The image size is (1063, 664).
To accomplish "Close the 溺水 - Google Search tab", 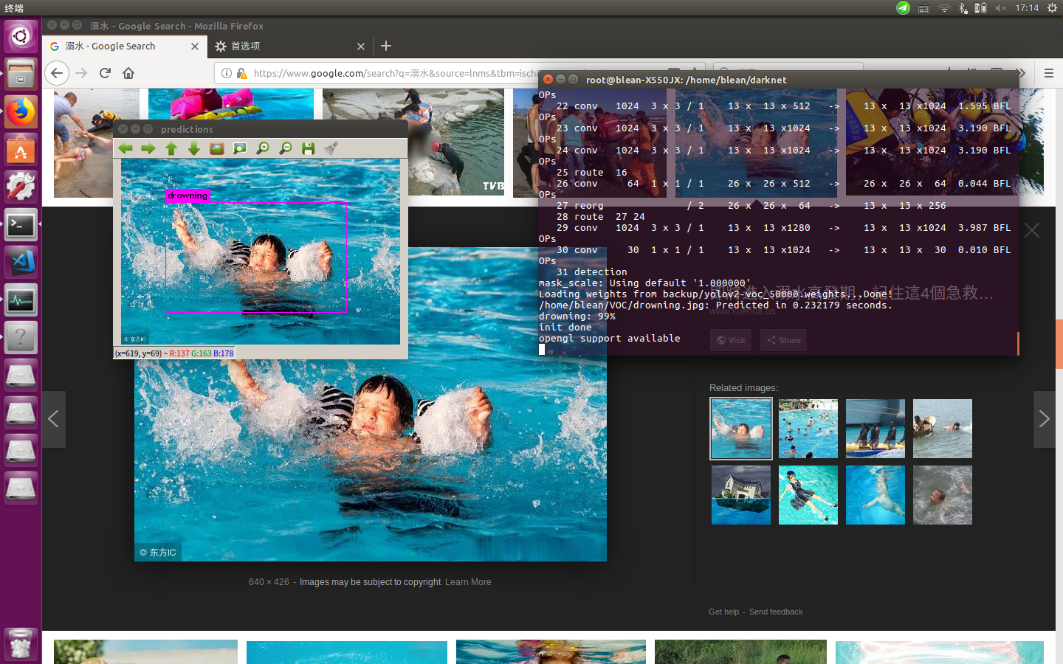I will pos(195,46).
